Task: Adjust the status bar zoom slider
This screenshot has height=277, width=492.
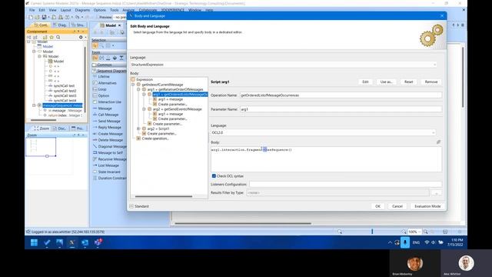Action: point(372,232)
